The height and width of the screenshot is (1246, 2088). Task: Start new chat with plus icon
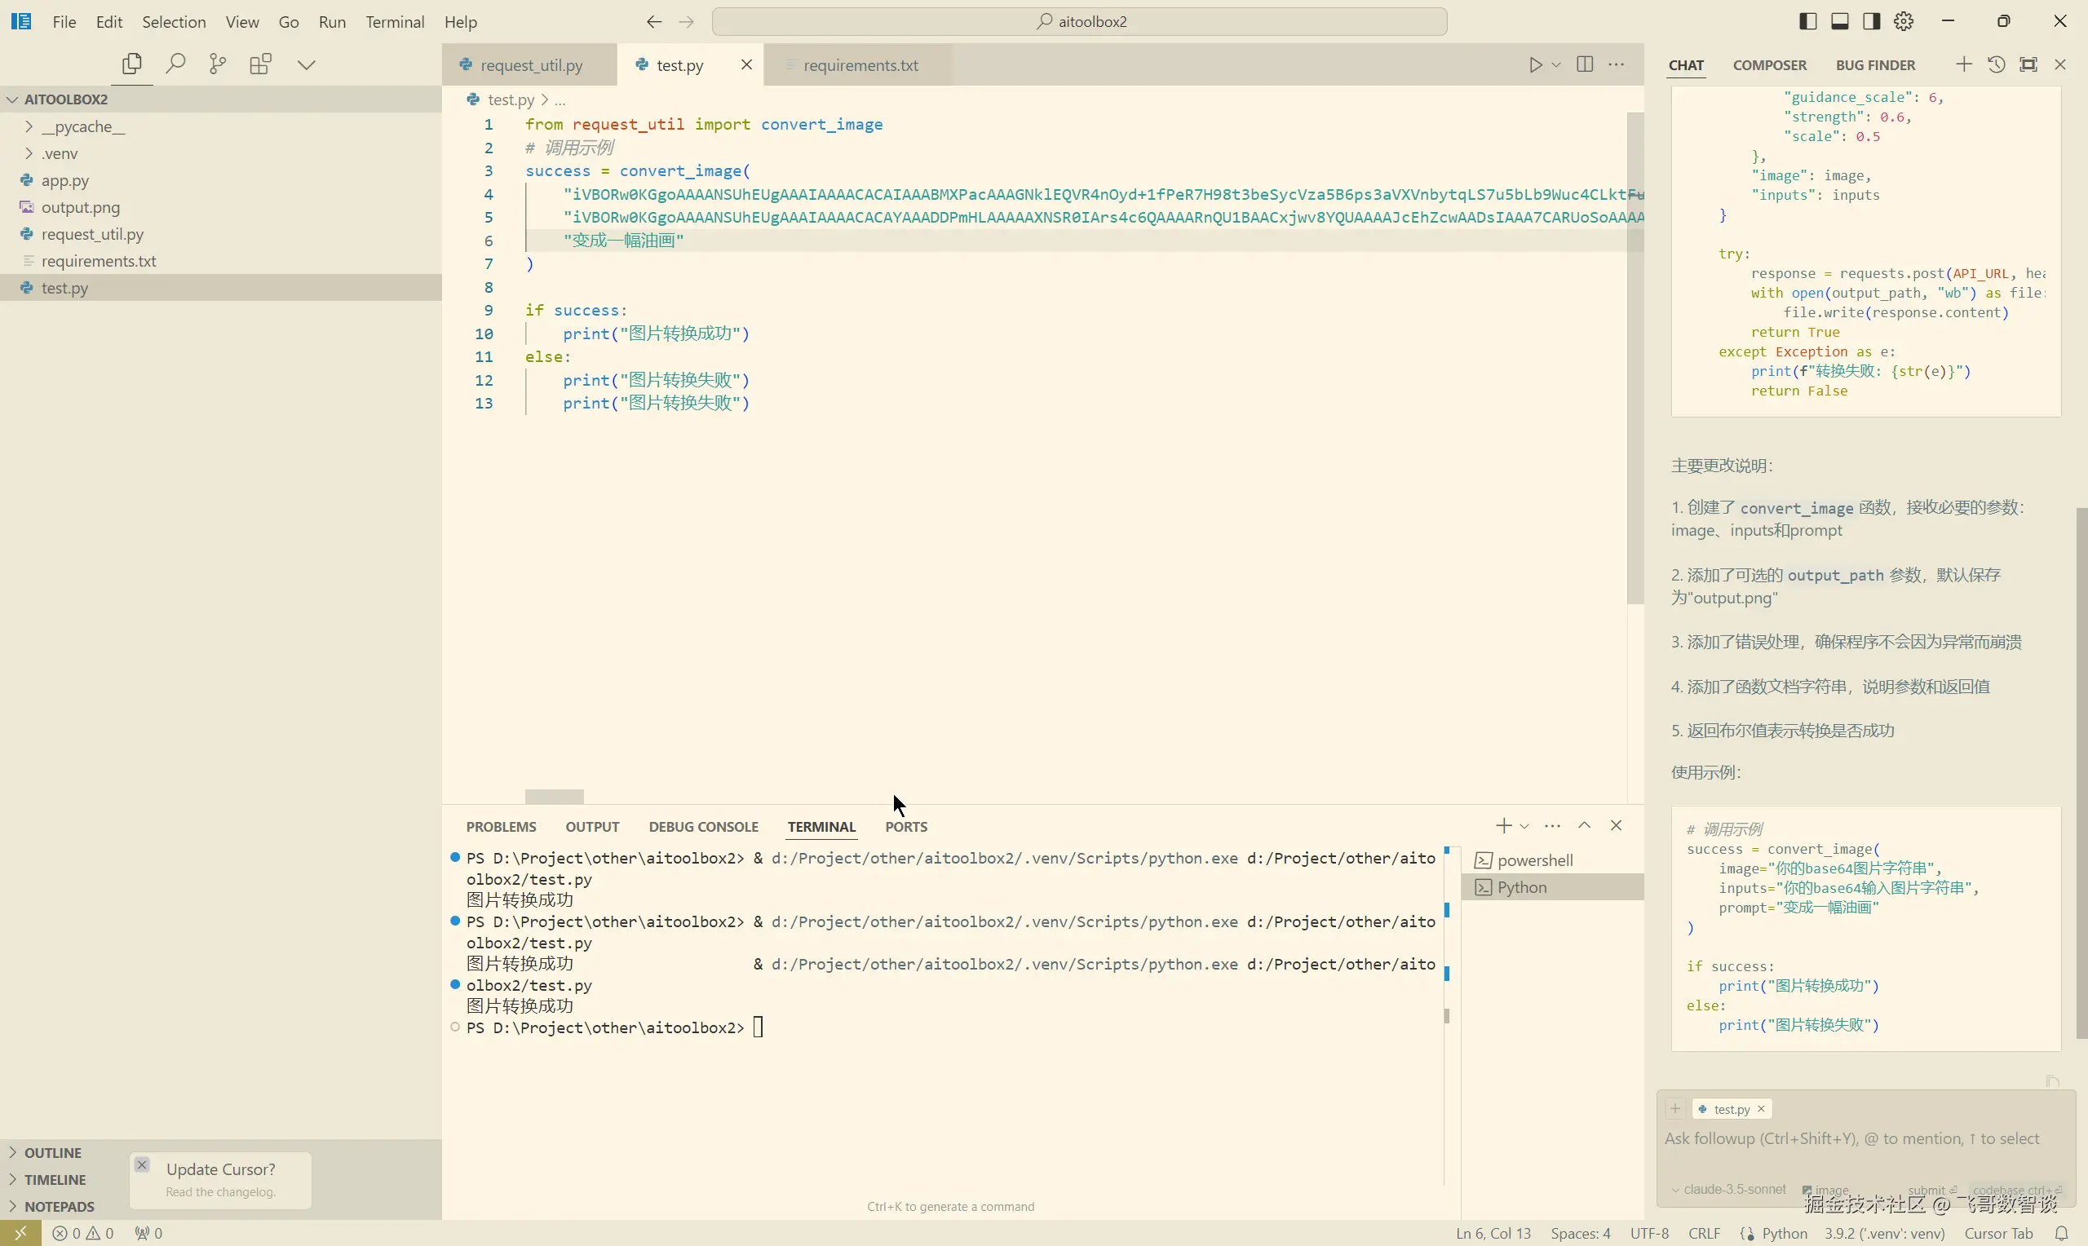(x=1964, y=64)
